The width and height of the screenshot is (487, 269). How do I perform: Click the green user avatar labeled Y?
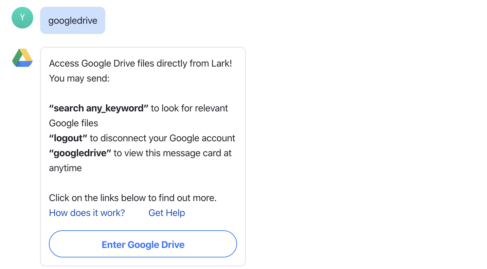coord(22,18)
